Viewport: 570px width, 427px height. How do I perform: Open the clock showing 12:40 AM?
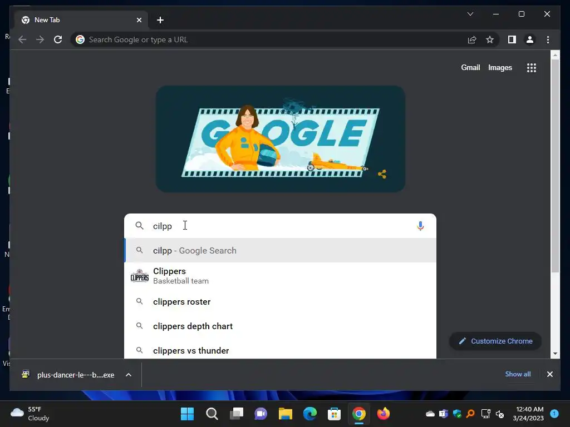tap(528, 414)
